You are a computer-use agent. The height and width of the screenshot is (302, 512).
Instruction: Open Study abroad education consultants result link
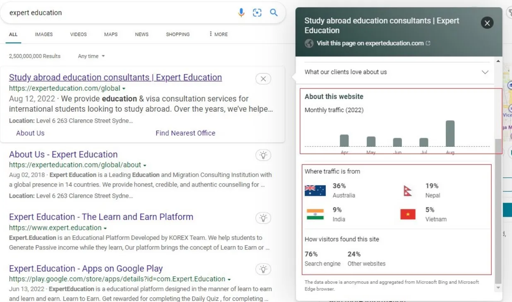[x=115, y=77]
